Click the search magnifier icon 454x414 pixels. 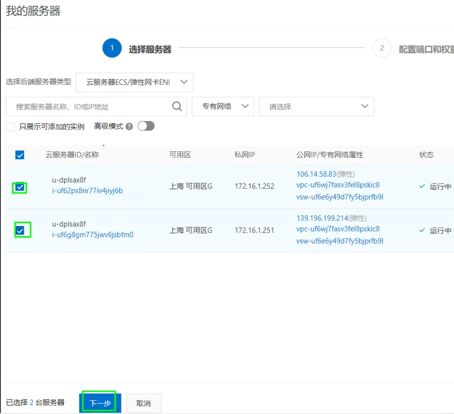click(x=177, y=106)
